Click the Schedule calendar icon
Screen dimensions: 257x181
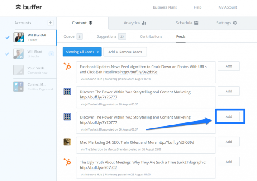[196, 23]
